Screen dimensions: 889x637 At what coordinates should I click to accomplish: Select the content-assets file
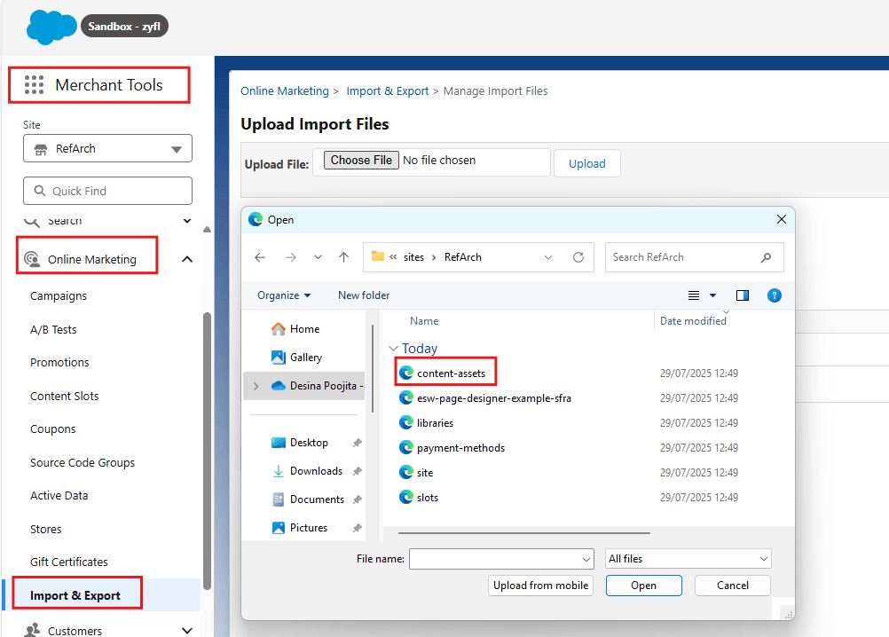tap(452, 373)
